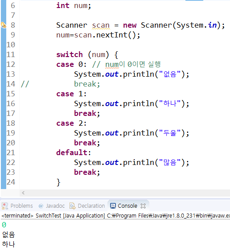Open the Problems tab
230x251 pixels.
17,206
